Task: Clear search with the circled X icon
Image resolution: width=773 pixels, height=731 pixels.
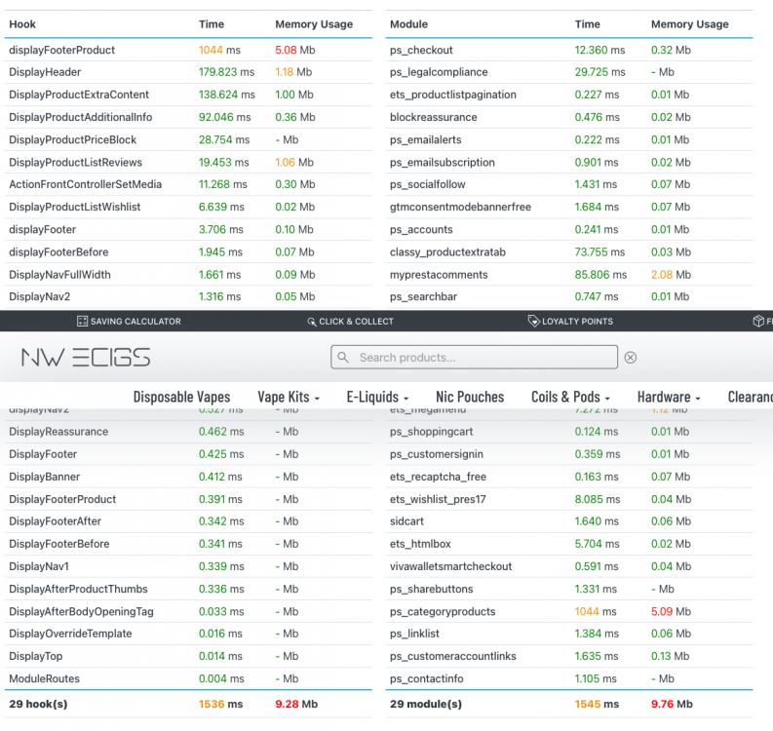Action: point(630,358)
